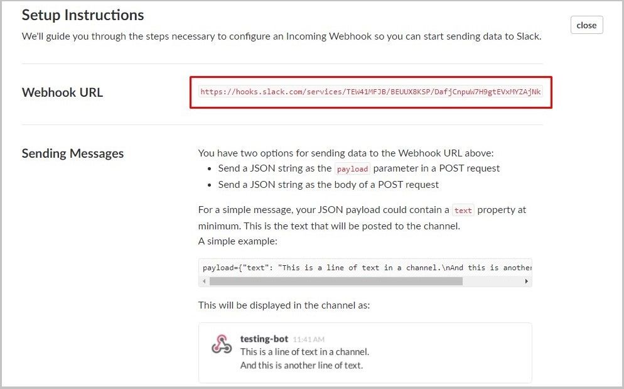Click the horizontal scrollbar thumb in payload example
The image size is (624, 389).
336,282
